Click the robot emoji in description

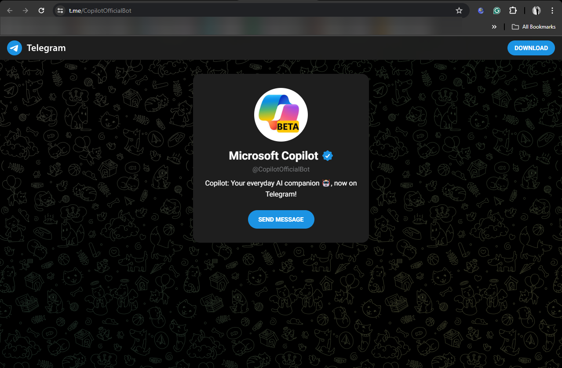[326, 183]
